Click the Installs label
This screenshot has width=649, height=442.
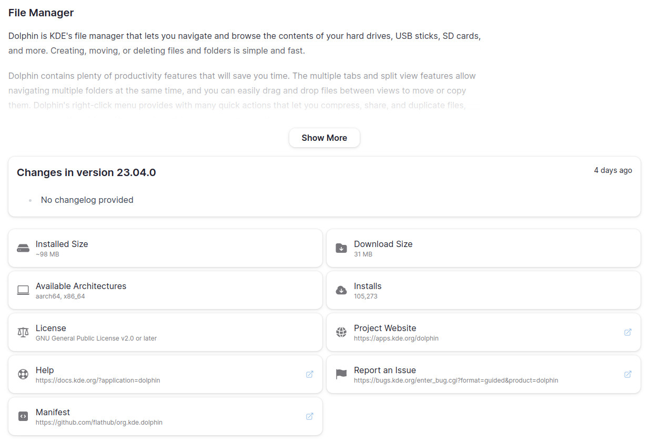coord(368,286)
